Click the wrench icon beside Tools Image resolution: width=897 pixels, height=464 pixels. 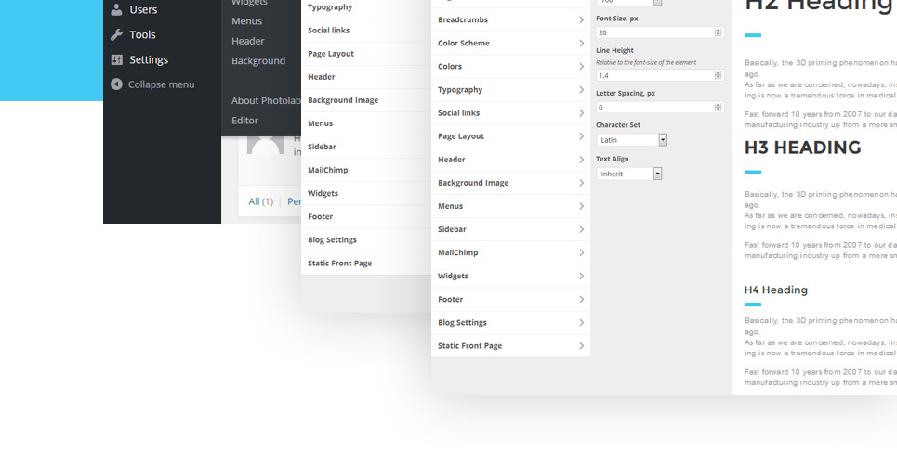pyautogui.click(x=116, y=35)
